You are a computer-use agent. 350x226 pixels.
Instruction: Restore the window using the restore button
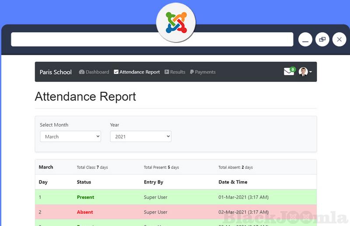(x=322, y=39)
